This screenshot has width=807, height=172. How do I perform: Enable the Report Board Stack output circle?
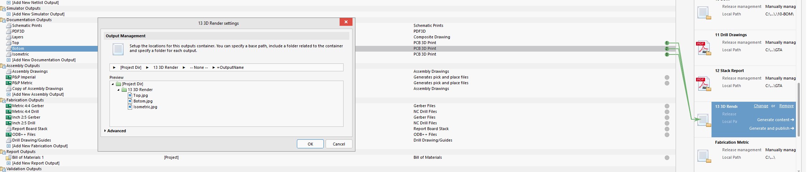coord(667,129)
